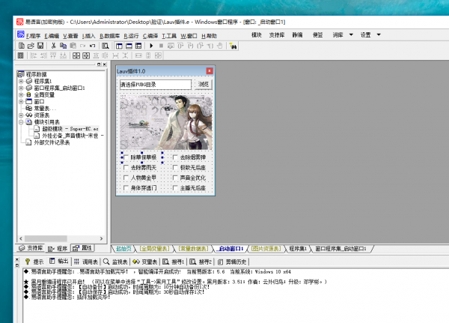Switch to the [常量数据表] tab
The image size is (449, 323).
coord(193,248)
